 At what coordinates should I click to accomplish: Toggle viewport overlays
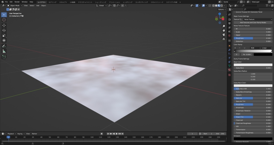point(203,6)
